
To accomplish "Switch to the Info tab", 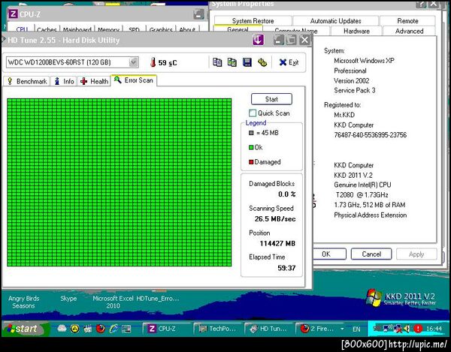I will point(64,81).
